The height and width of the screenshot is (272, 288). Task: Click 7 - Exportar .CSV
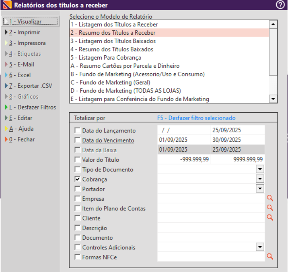28,86
